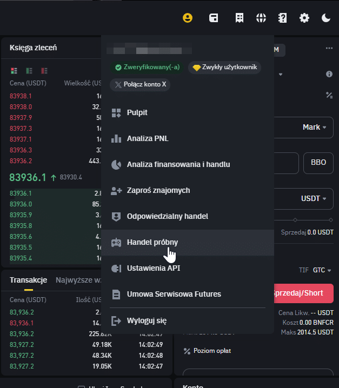
Task: Expand the small caret dropdown near the info icon
Action: coord(281,74)
